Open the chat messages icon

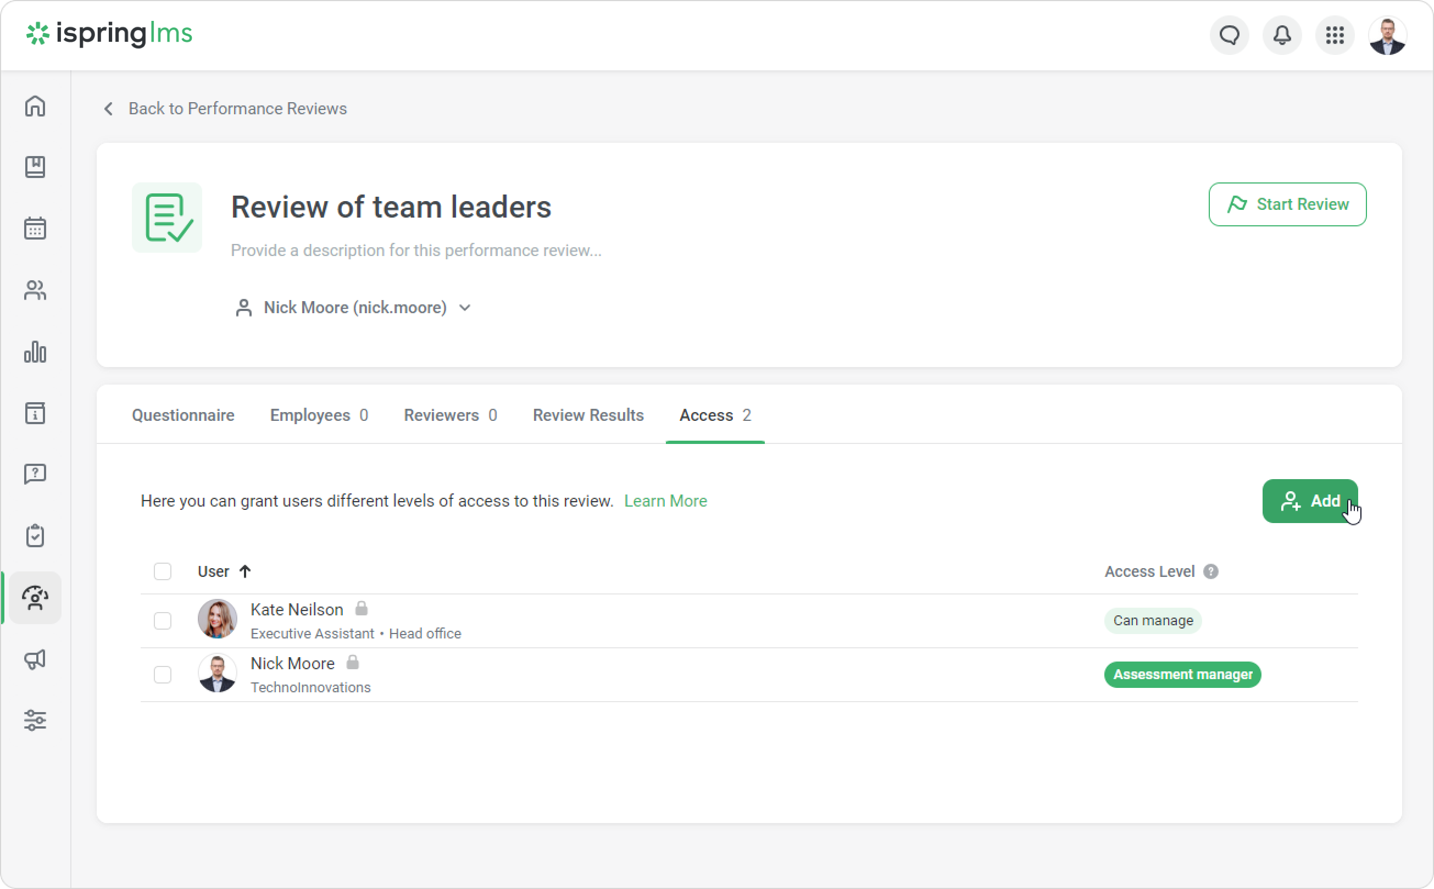point(1229,35)
